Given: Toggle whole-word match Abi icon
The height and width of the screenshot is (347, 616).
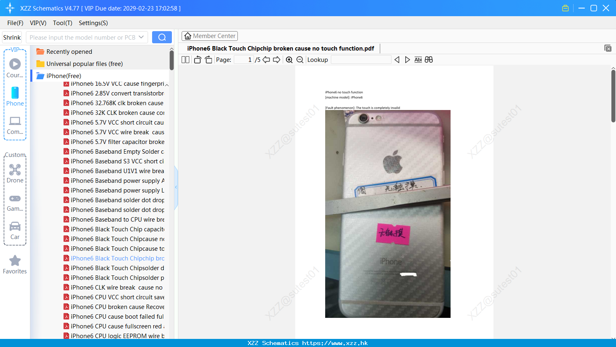Looking at the screenshot, I should coord(418,59).
